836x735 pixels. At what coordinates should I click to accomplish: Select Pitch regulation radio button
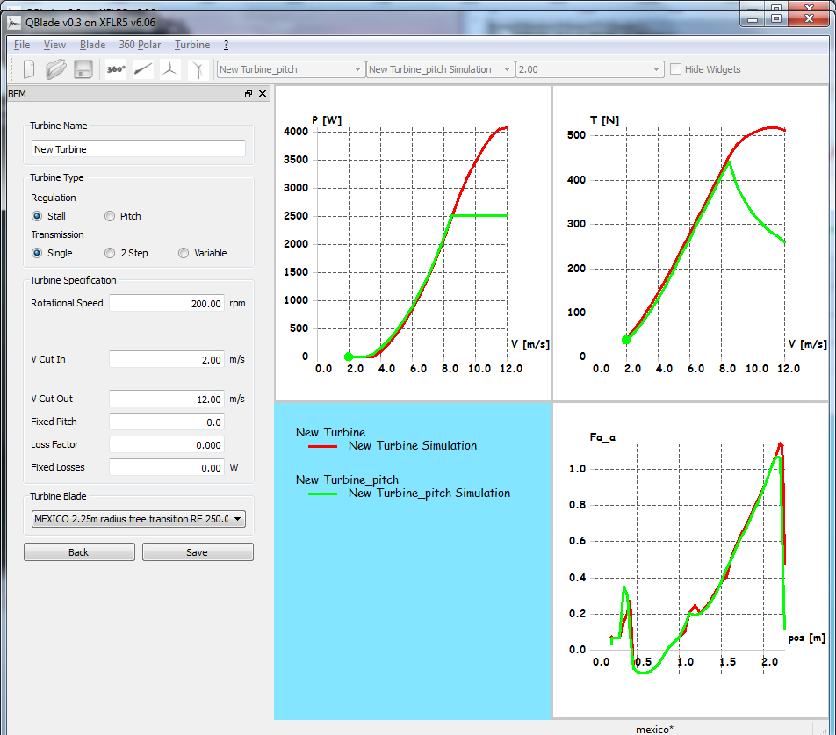[x=110, y=216]
